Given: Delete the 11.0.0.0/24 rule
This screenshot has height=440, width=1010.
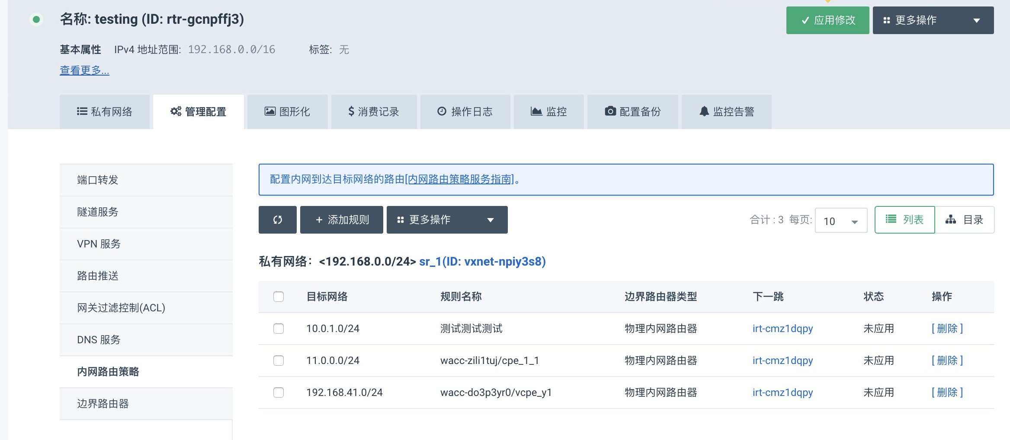Looking at the screenshot, I should 947,361.
